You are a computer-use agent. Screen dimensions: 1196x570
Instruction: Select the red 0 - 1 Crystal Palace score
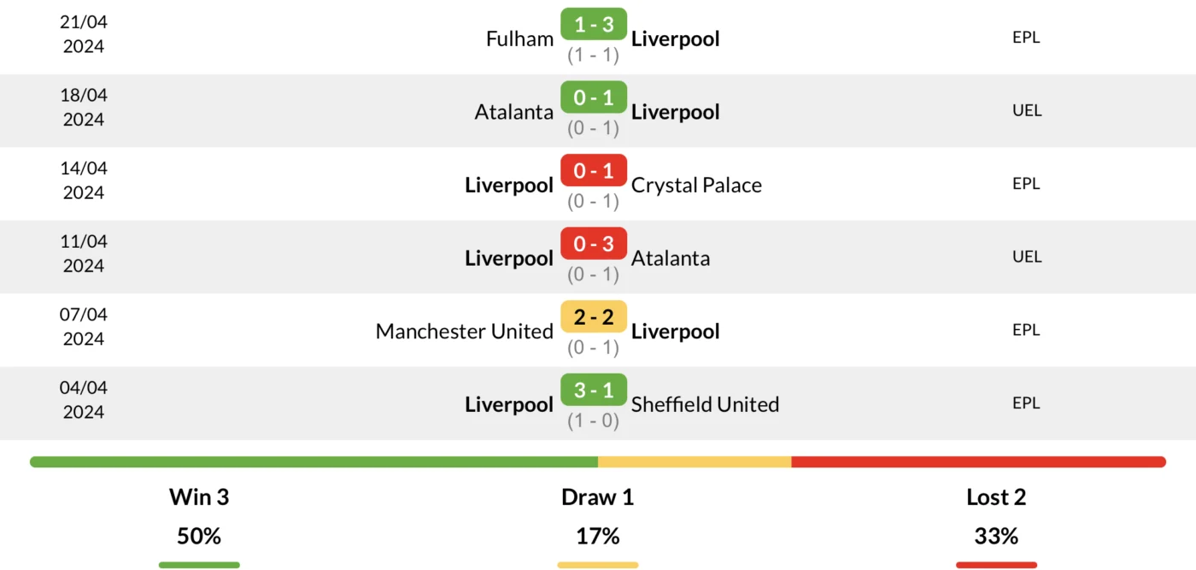tap(594, 171)
